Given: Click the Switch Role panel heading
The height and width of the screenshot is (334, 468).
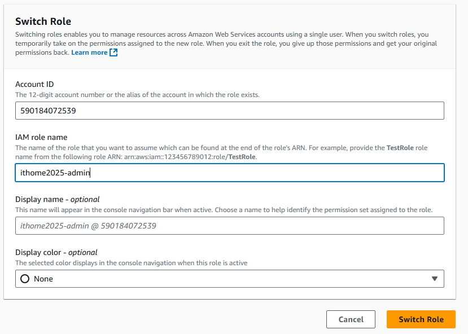Looking at the screenshot, I should [x=43, y=21].
